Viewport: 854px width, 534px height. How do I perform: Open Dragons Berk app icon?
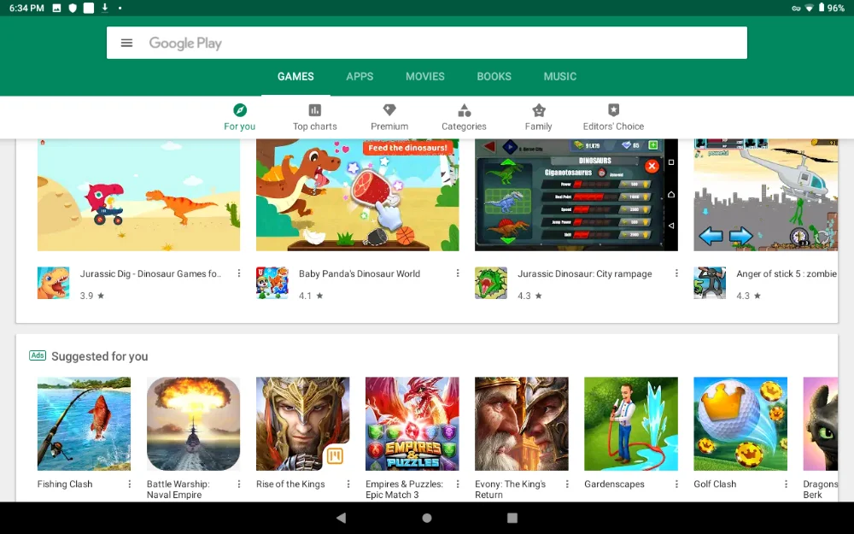pos(820,424)
